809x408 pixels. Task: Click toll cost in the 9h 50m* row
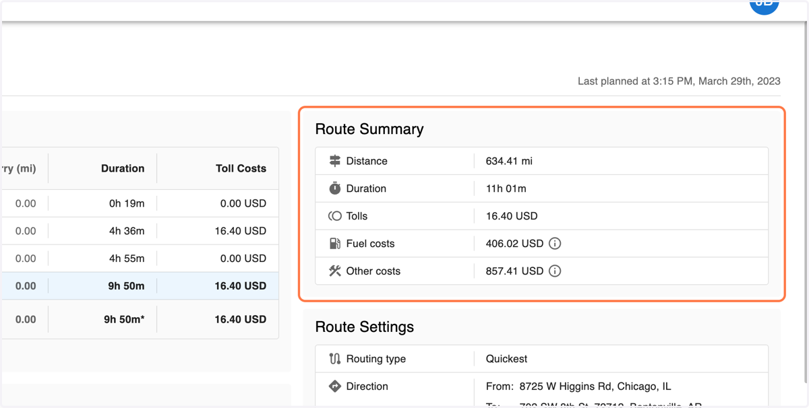241,320
